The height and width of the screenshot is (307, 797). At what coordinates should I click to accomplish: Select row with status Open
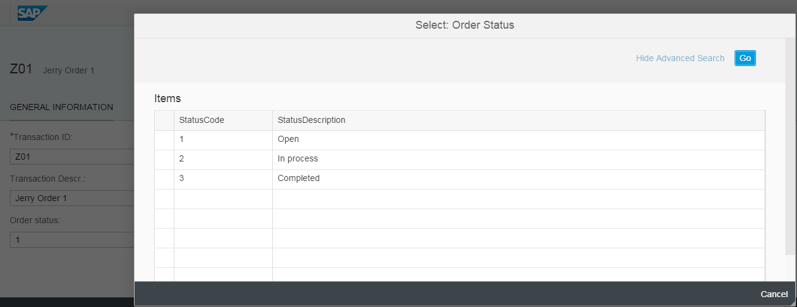click(x=460, y=139)
